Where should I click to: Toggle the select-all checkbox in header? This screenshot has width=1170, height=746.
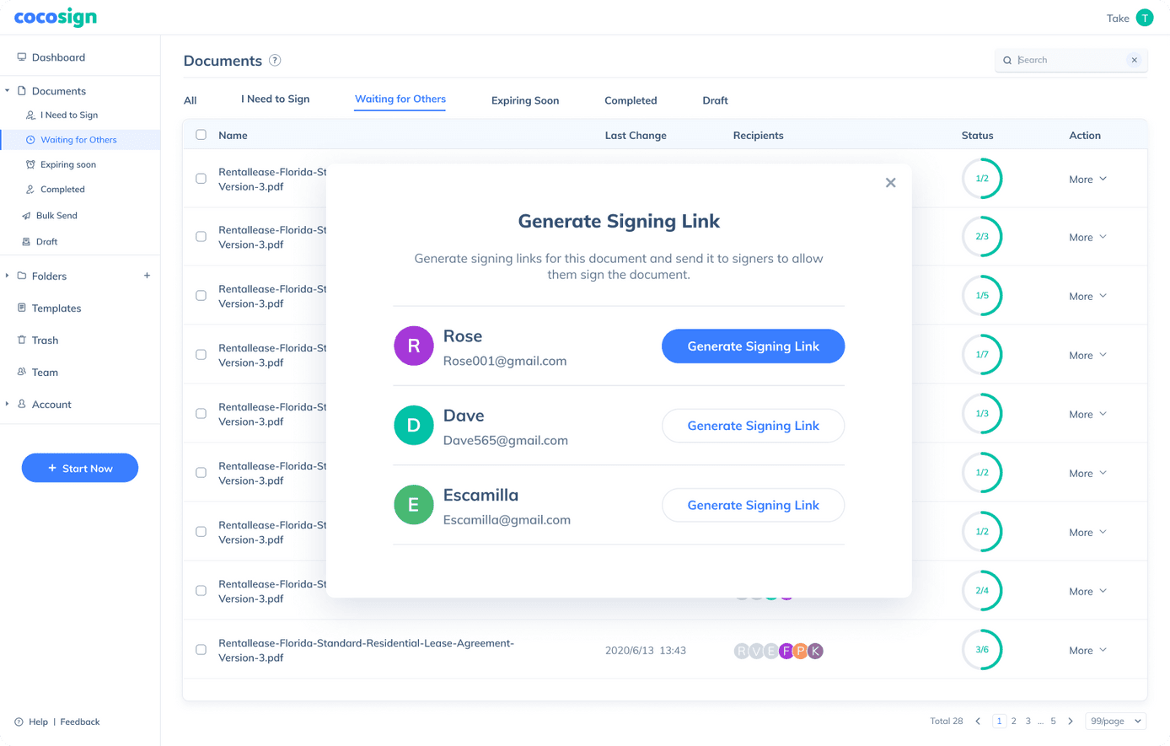click(201, 135)
